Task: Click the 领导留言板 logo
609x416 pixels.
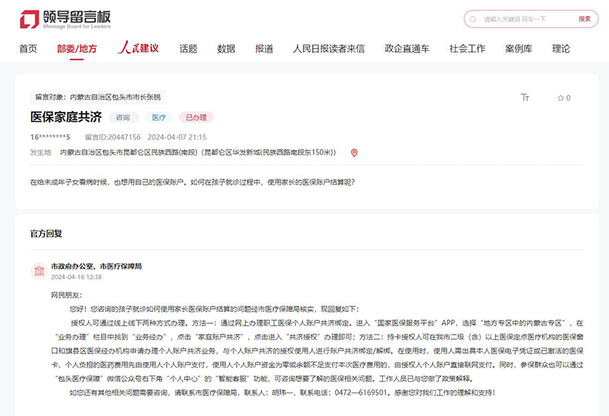Action: [65, 20]
